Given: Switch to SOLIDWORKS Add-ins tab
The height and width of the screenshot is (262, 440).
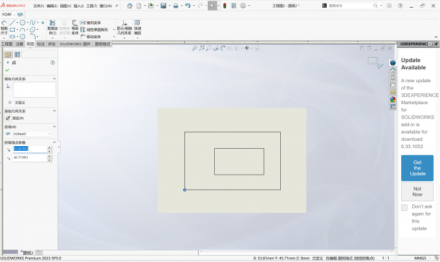Looking at the screenshot, I should [x=75, y=44].
